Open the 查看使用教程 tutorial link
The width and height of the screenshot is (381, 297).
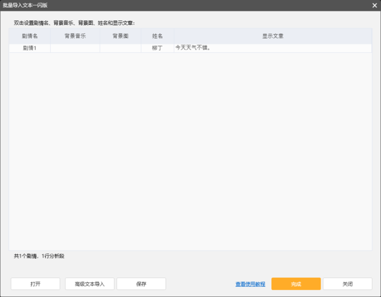[x=250, y=284]
